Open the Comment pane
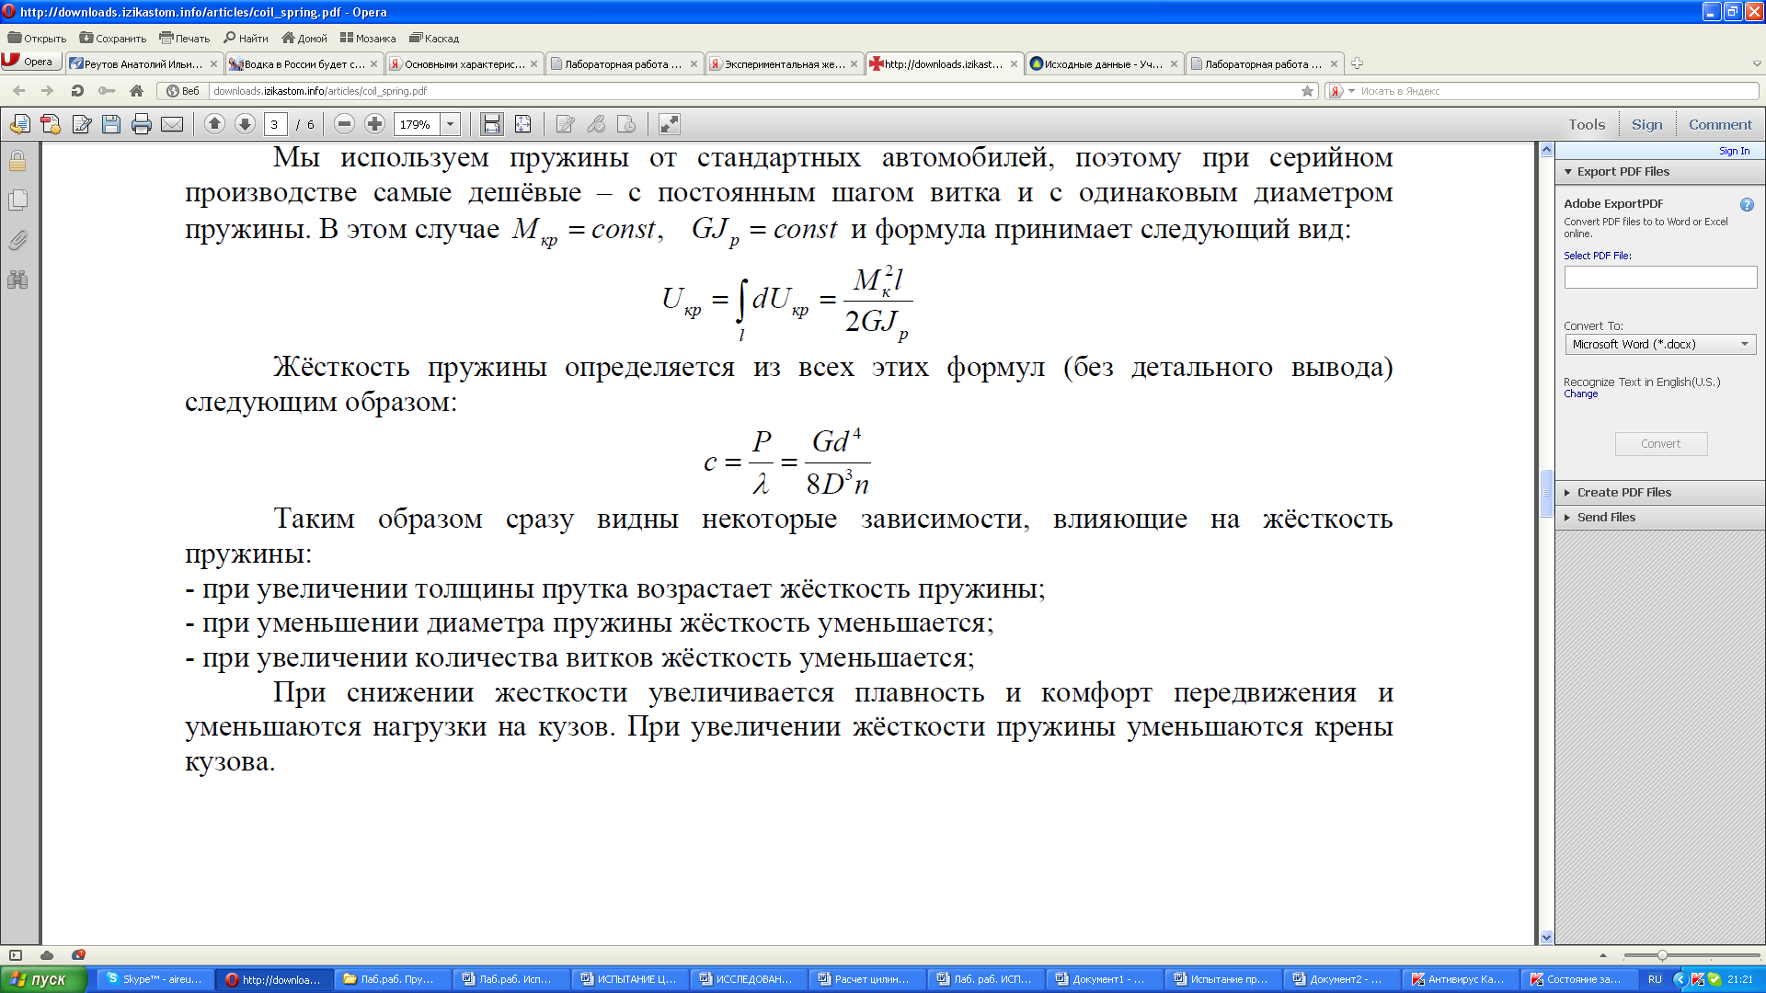 (1720, 124)
